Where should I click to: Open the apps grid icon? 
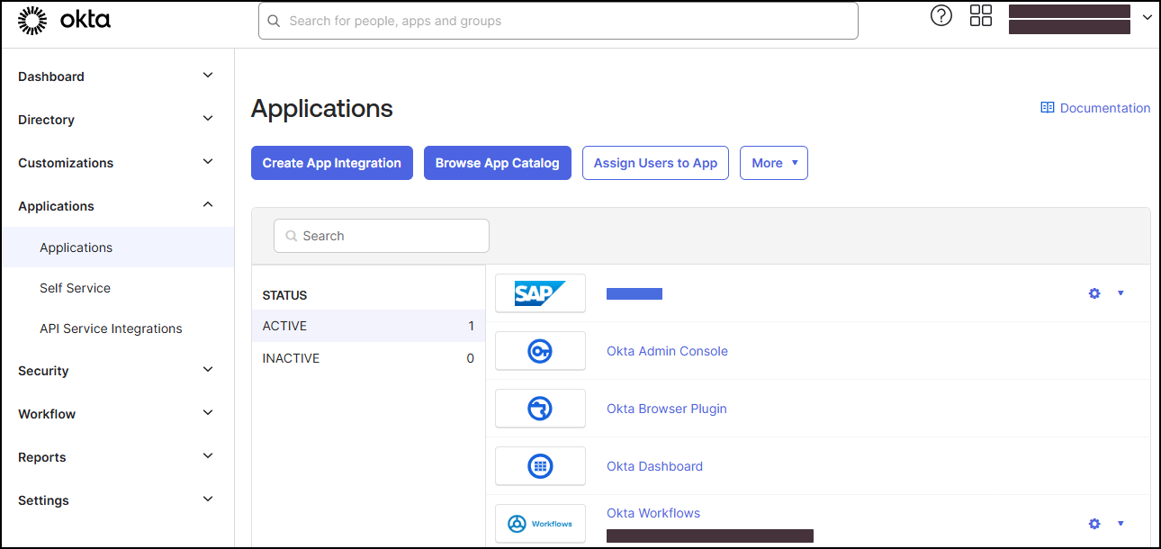(980, 16)
